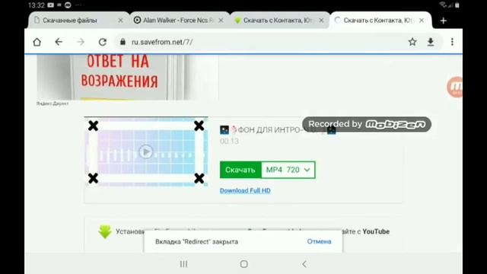Open the MP4 720 format dropdown
Screen dimensions: 487x274
tap(288, 170)
